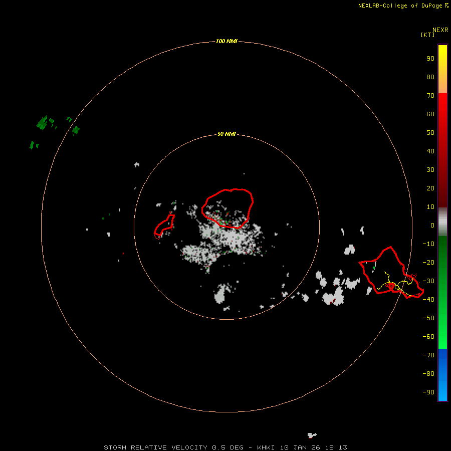Click the 0 value on velocity scale

[x=432, y=225]
